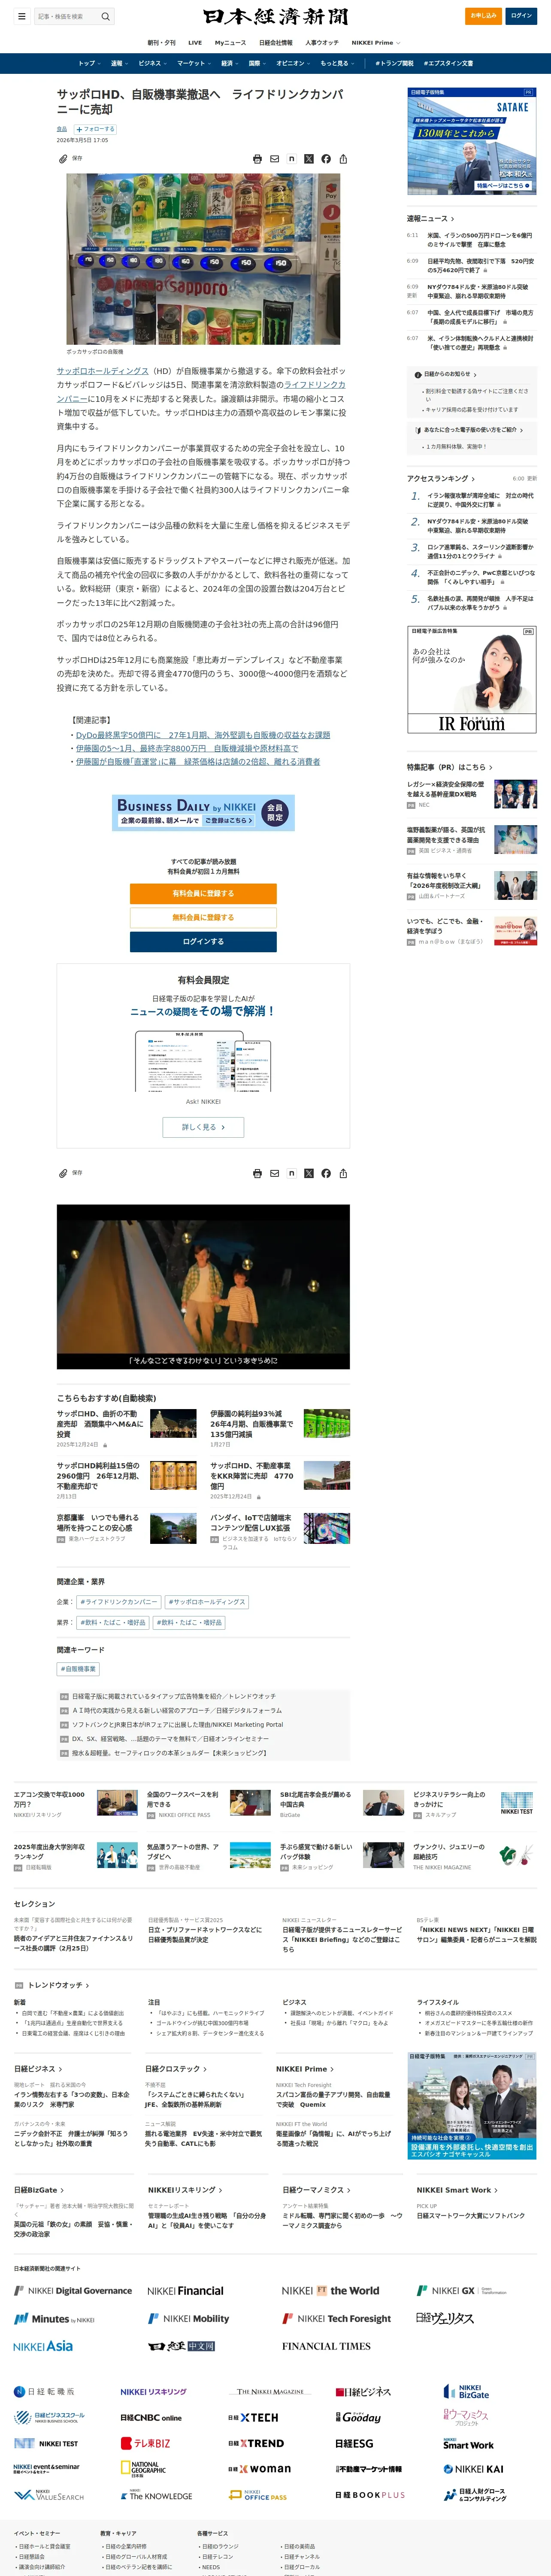Screen dimensions: 551x2576
Task: Click the 無料会員に登録する button
Action: click(x=203, y=917)
